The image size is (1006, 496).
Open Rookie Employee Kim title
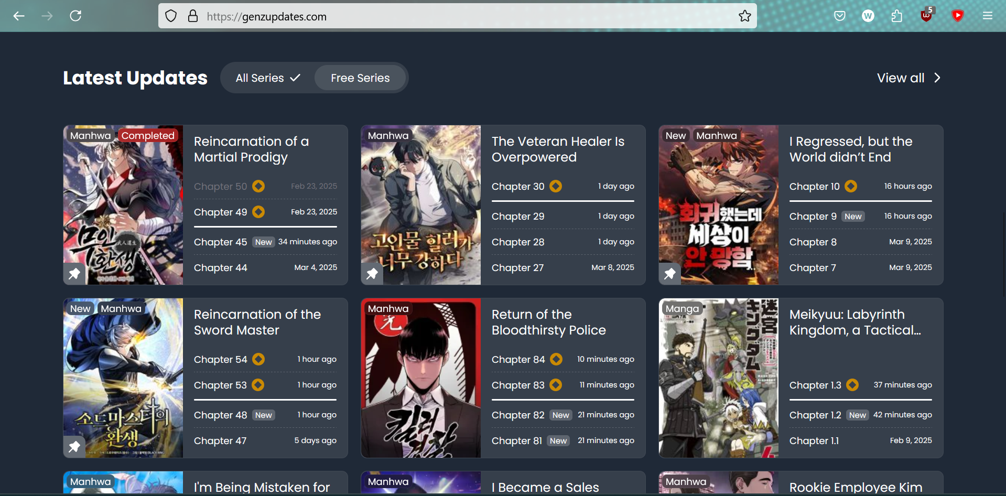(x=856, y=487)
